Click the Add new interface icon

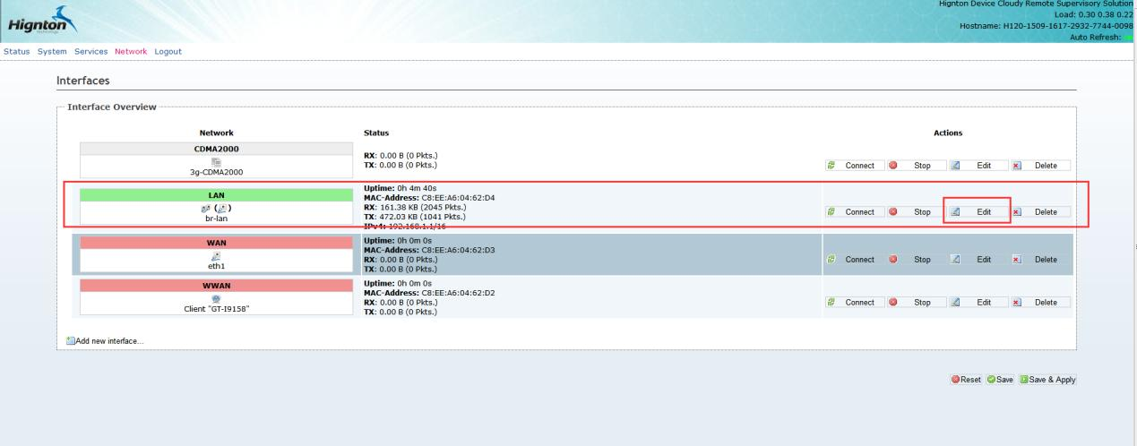click(70, 341)
